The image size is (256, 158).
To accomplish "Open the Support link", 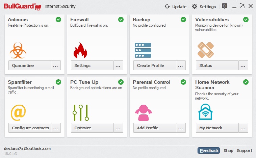I will 244,151.
